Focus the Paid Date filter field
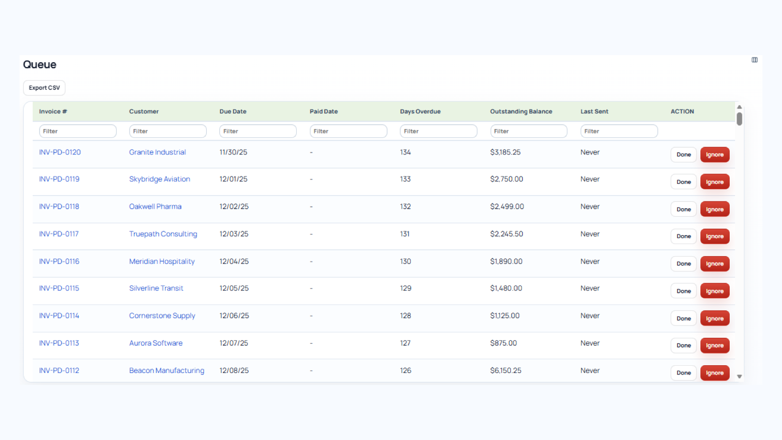Image resolution: width=782 pixels, height=440 pixels. 348,131
